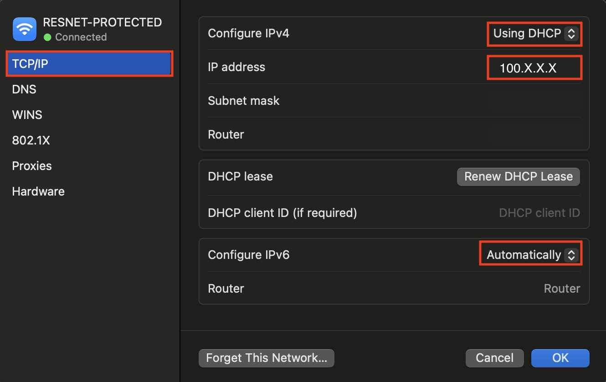Image resolution: width=606 pixels, height=382 pixels.
Task: Click the blue Wi-Fi icon for RESNET-PROTECTED
Action: pyautogui.click(x=24, y=29)
